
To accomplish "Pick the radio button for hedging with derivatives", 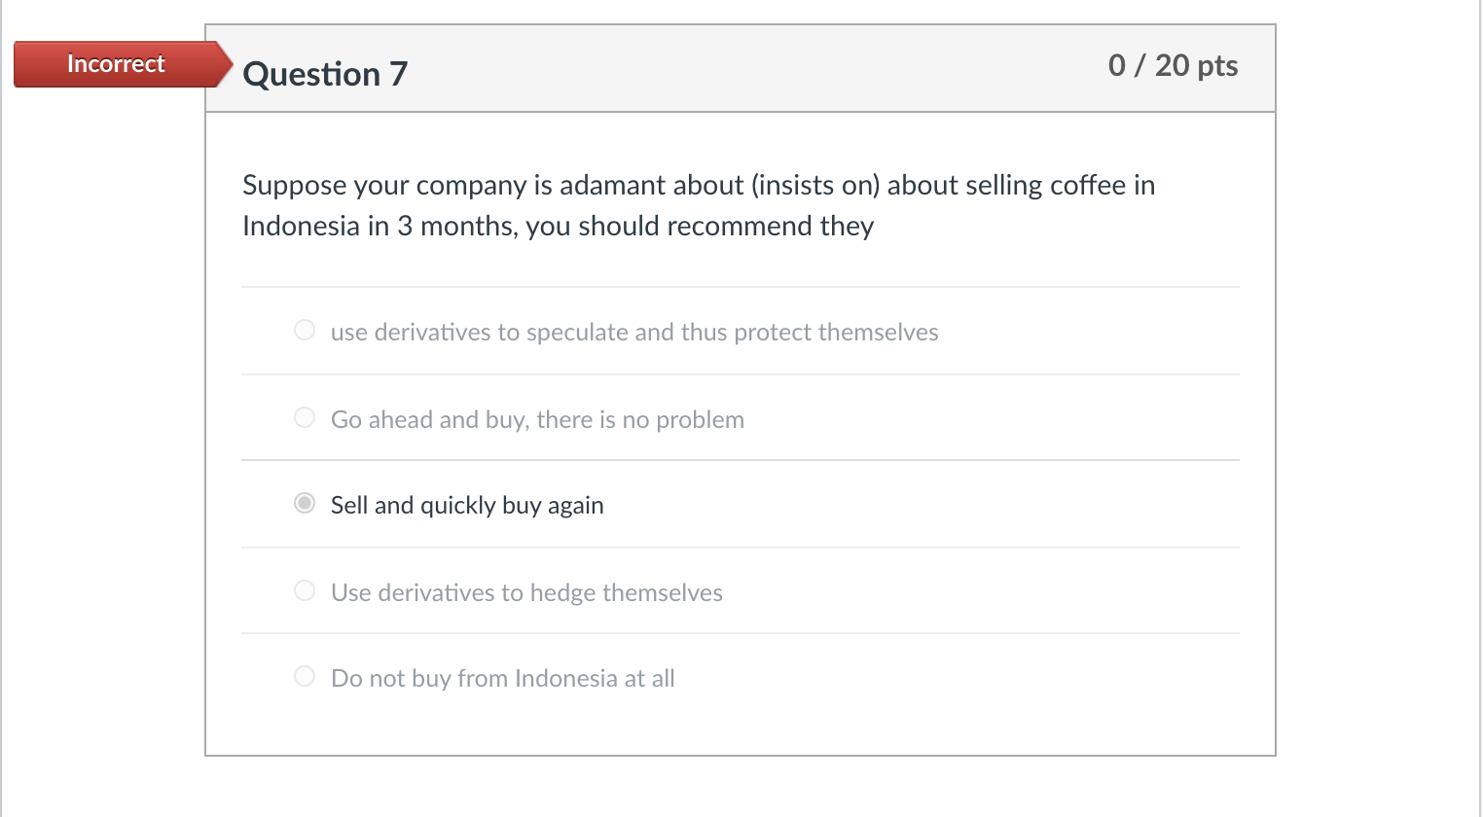I will 305,590.
